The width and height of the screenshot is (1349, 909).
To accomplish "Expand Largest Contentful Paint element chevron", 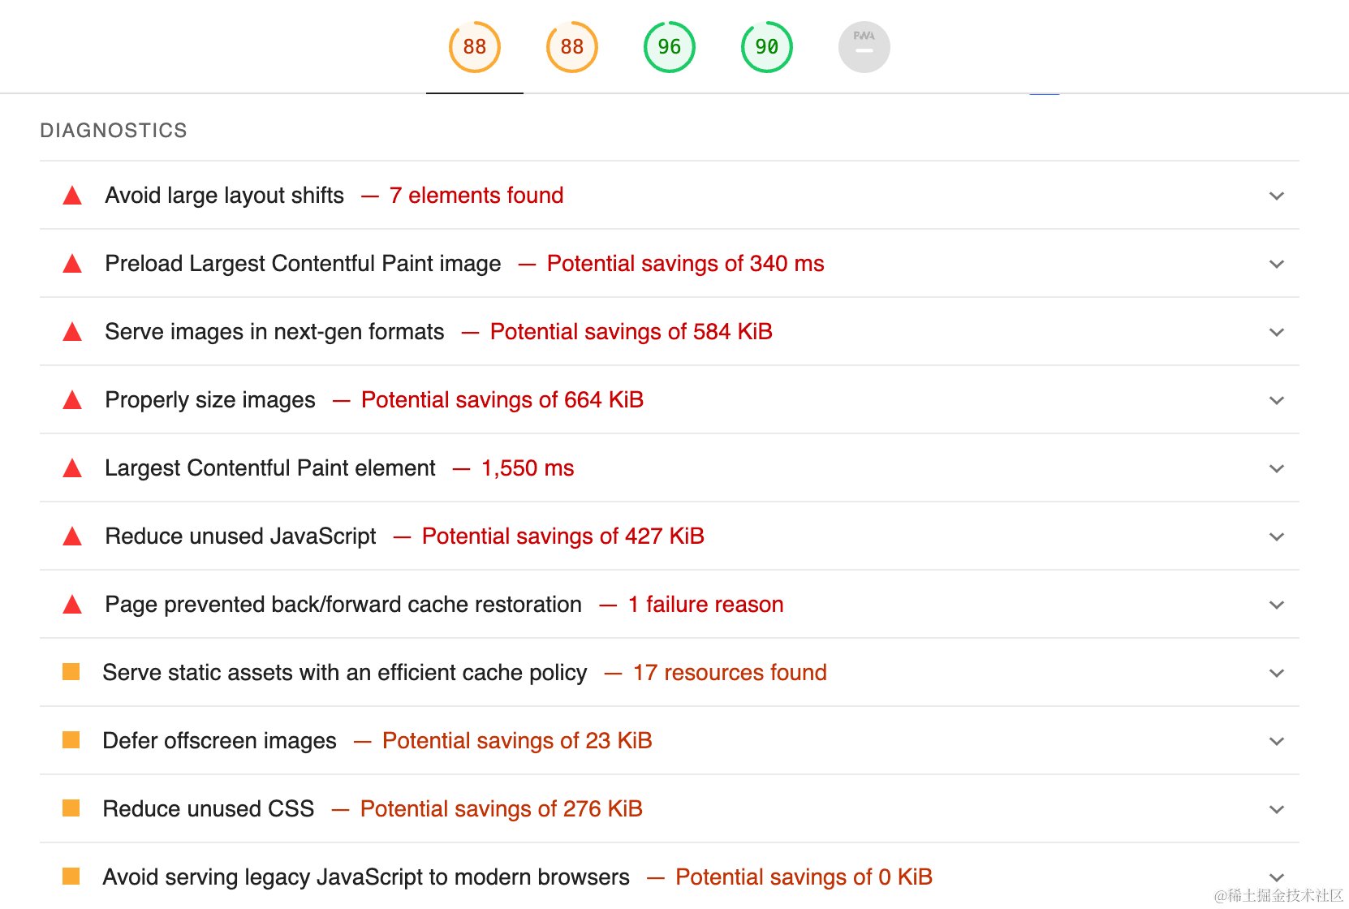I will pos(1277,468).
